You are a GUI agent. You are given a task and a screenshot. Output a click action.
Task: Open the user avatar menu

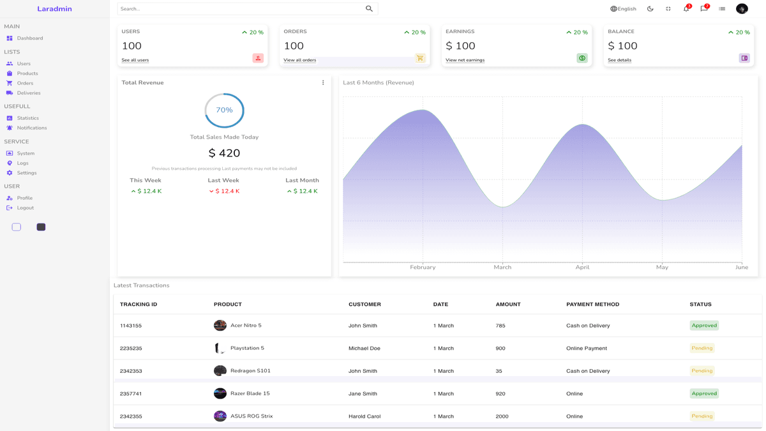(742, 9)
